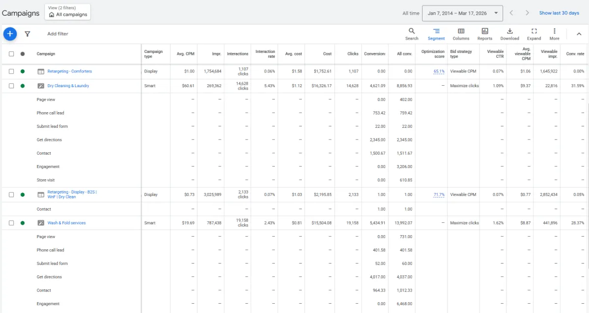Select the Retargeting - Comforters checkbox
589x313 pixels.
pyautogui.click(x=11, y=72)
